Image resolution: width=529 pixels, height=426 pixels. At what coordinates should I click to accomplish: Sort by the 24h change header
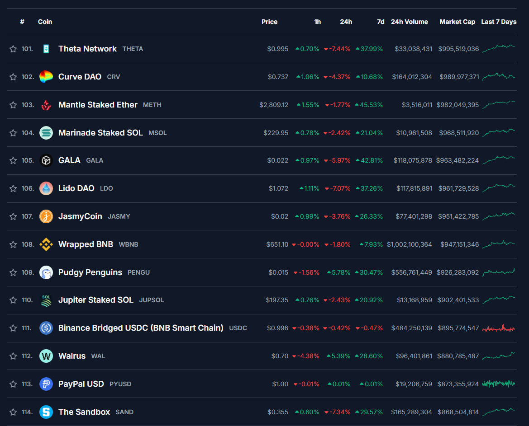pyautogui.click(x=346, y=22)
